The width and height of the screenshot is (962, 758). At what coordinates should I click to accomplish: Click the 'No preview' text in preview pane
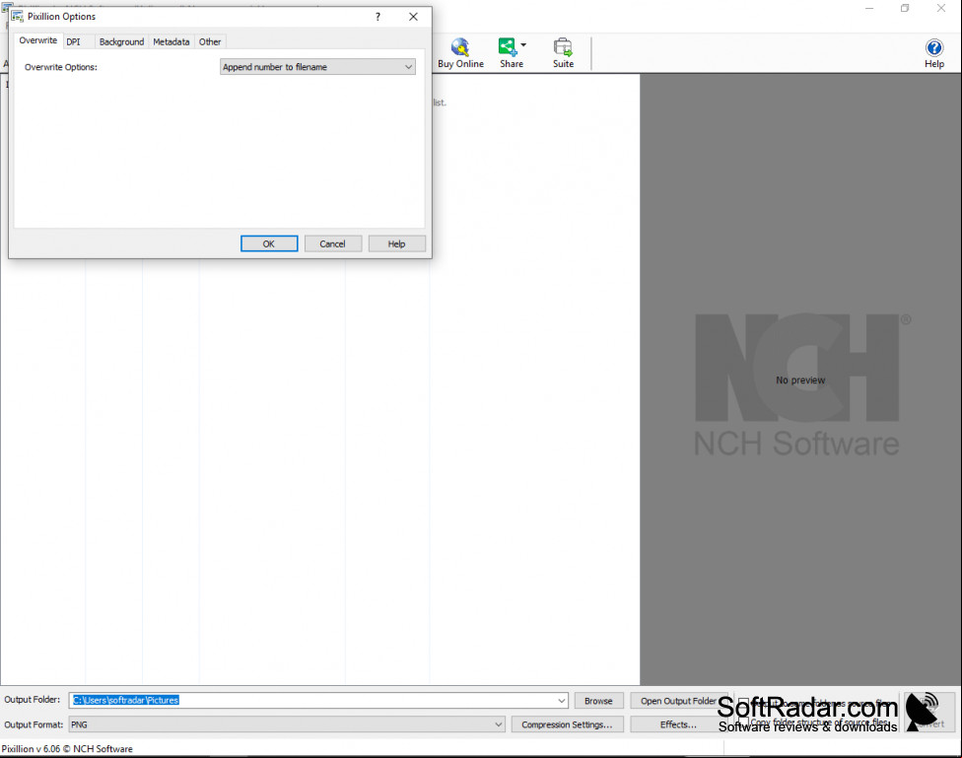click(800, 379)
